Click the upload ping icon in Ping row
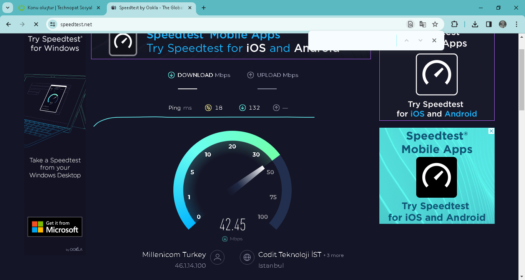The height and width of the screenshot is (280, 525). click(276, 108)
